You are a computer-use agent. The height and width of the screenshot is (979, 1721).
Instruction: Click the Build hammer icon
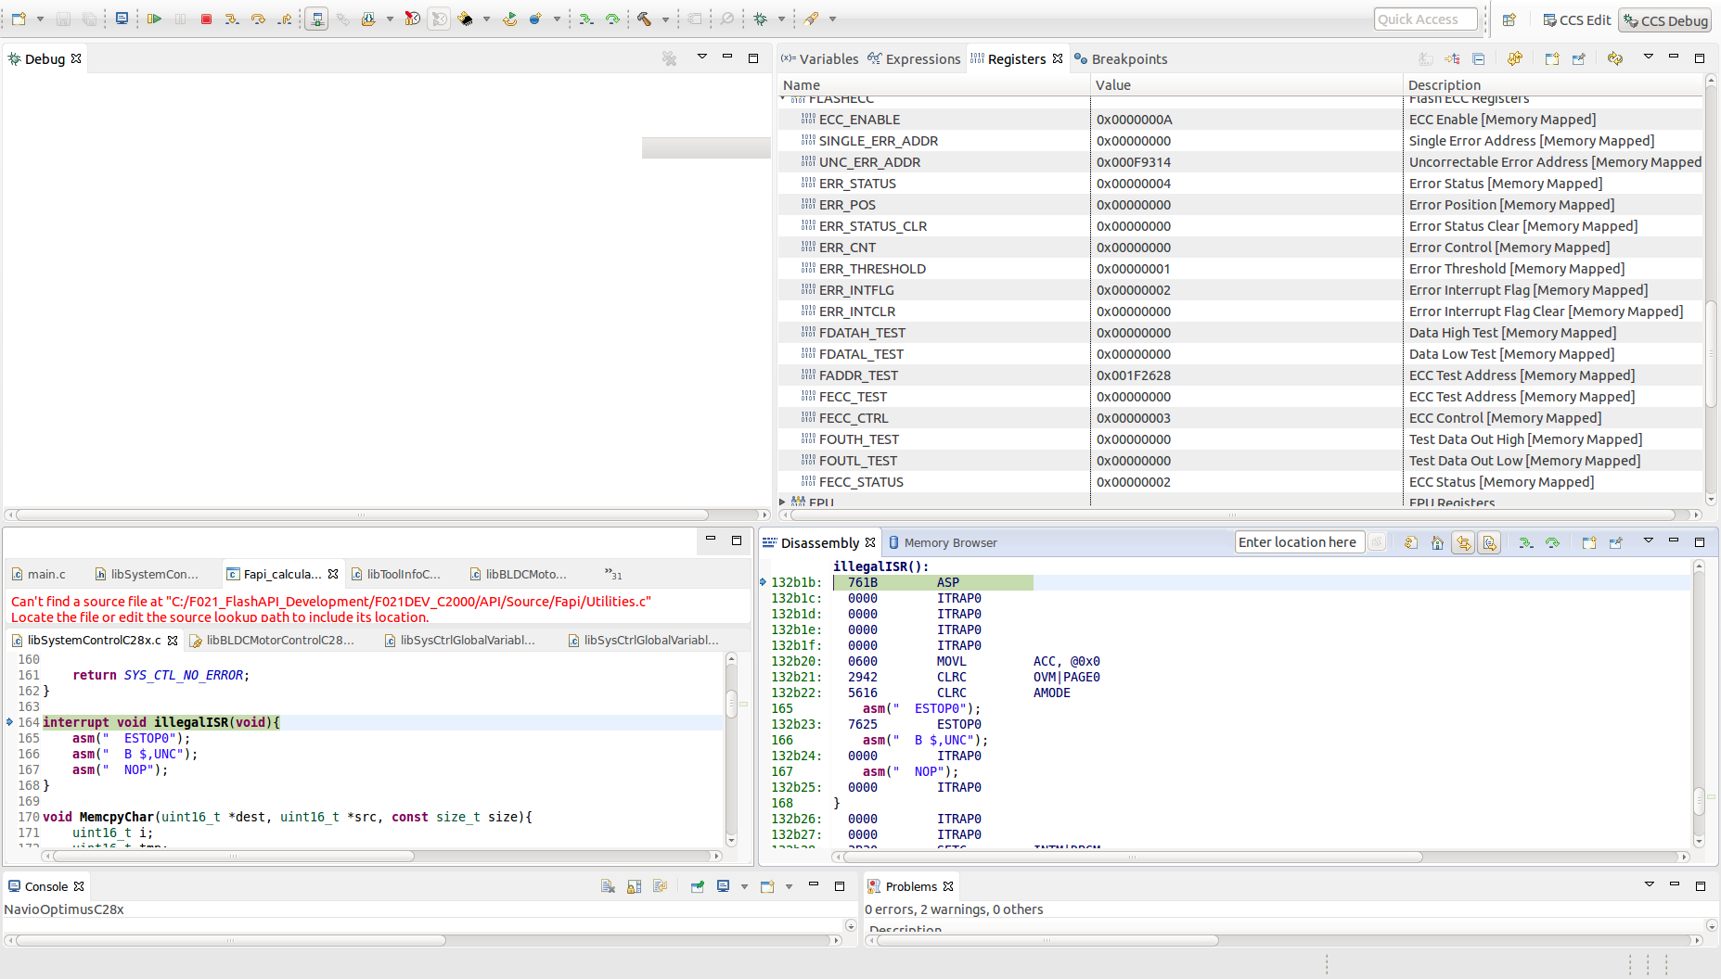click(x=644, y=19)
